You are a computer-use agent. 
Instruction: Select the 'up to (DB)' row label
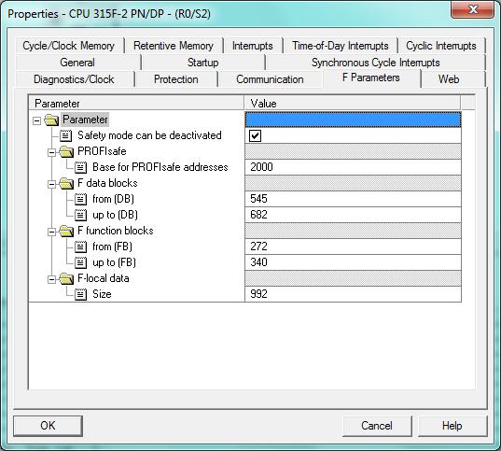coord(115,215)
